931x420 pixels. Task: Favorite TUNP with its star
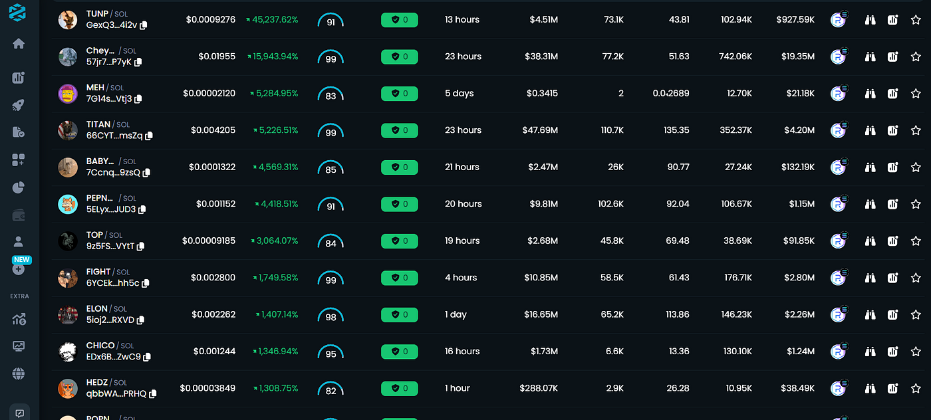tap(916, 20)
